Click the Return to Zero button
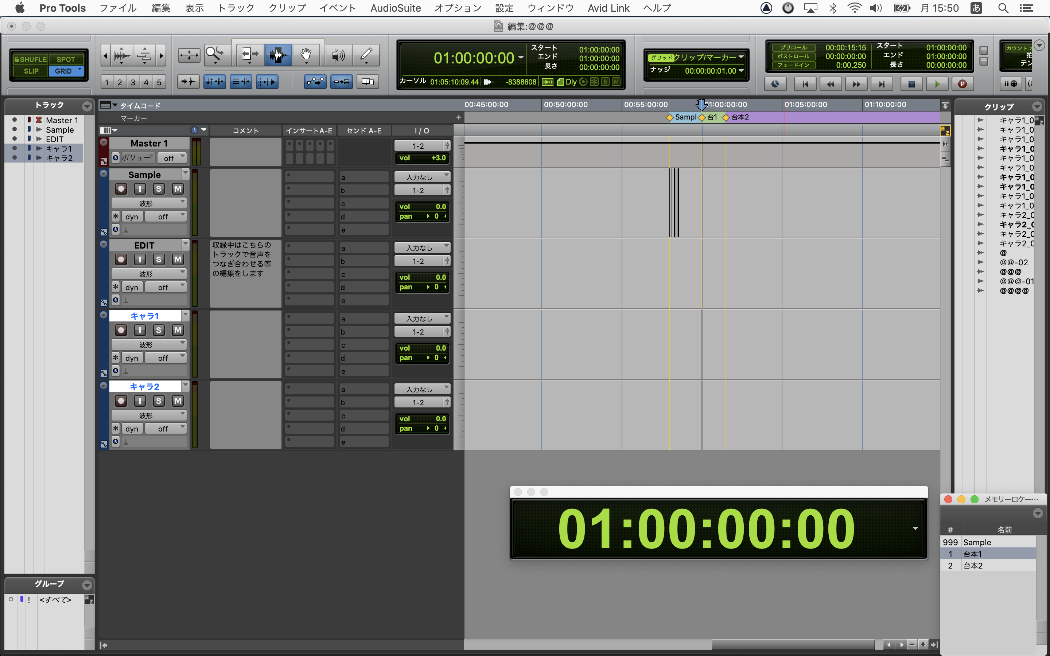Image resolution: width=1050 pixels, height=656 pixels. point(805,84)
